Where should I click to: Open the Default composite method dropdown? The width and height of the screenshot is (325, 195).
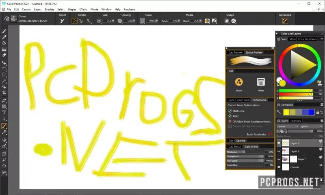(288, 126)
